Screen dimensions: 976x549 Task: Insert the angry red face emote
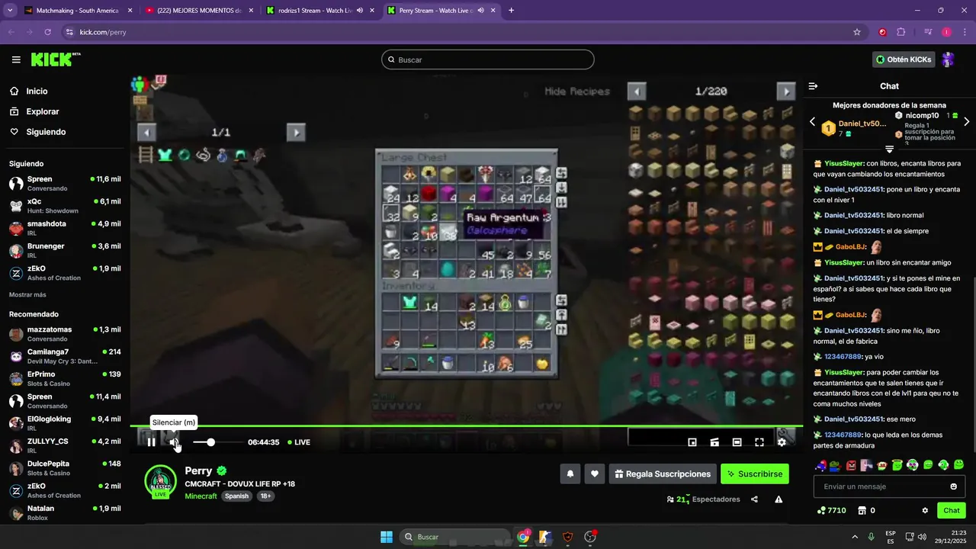coord(852,465)
